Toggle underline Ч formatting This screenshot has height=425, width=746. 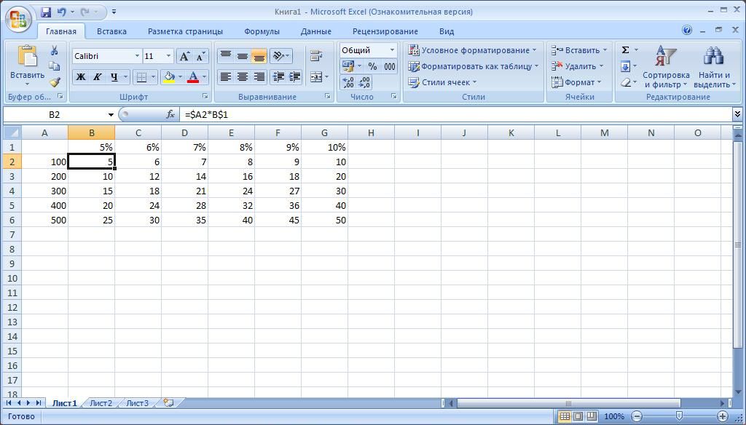(x=114, y=76)
